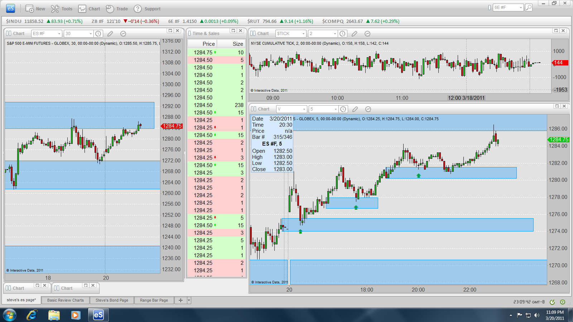Click the green arrow marker near 1274.00
This screenshot has height=322, width=573.
300,232
